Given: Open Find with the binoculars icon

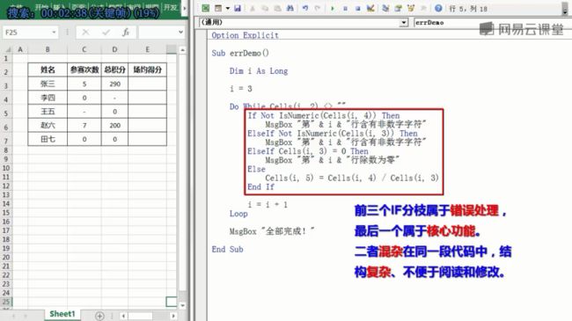Looking at the screenshot, I should point(290,8).
